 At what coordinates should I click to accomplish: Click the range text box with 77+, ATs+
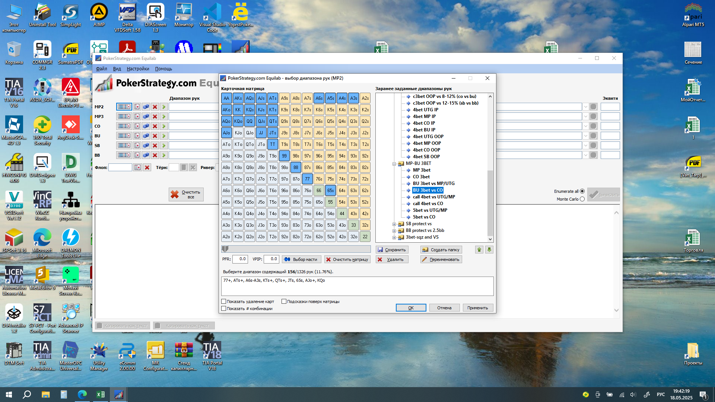pos(357,286)
